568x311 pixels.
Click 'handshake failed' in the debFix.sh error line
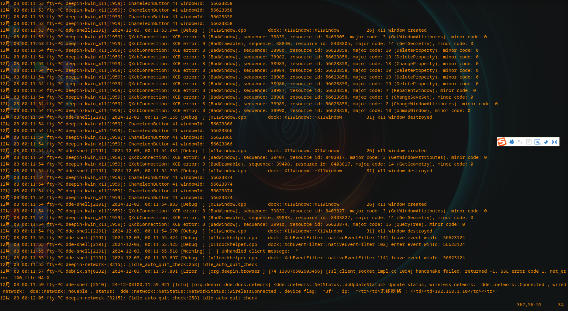437,271
